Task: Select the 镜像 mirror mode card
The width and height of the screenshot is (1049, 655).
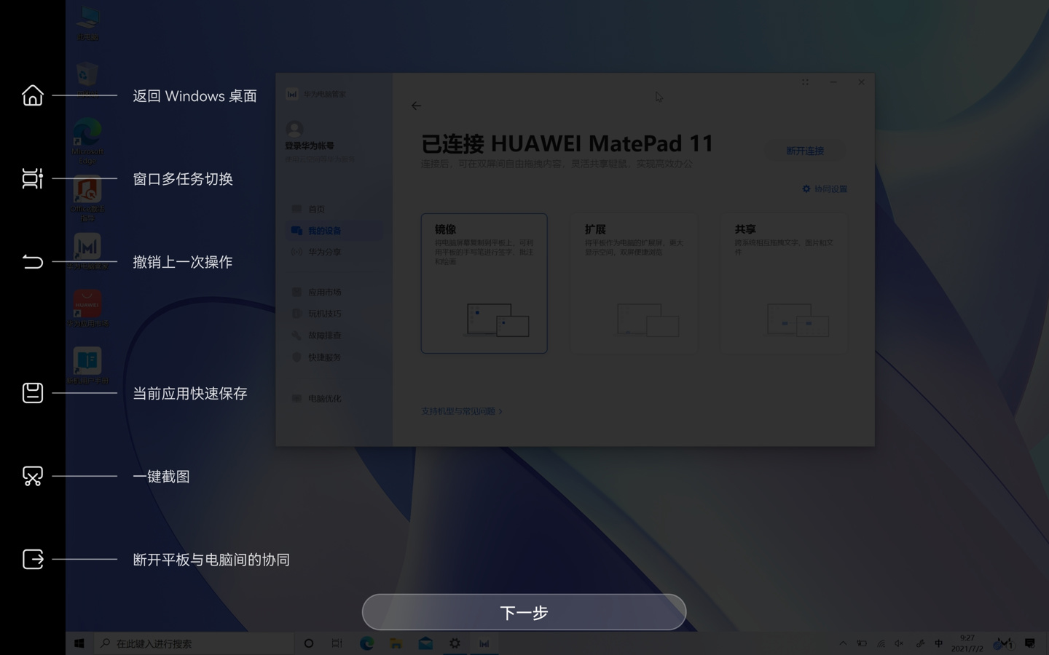Action: pyautogui.click(x=484, y=283)
